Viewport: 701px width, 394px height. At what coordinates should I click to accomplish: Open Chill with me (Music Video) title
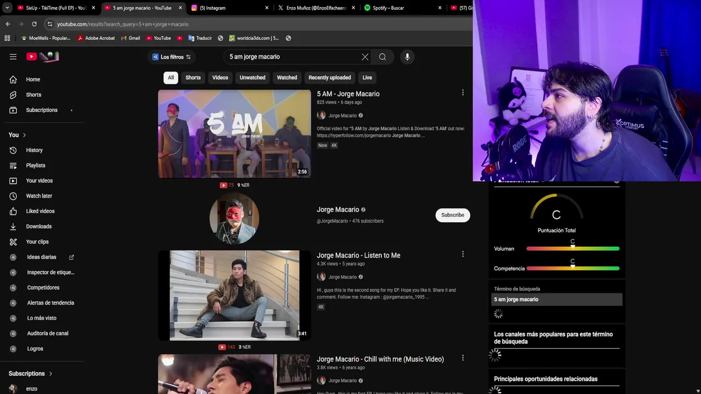point(380,360)
